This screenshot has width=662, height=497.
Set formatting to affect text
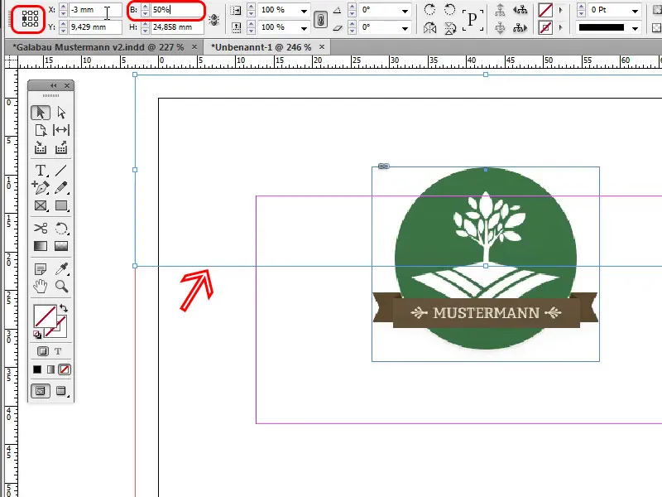58,351
